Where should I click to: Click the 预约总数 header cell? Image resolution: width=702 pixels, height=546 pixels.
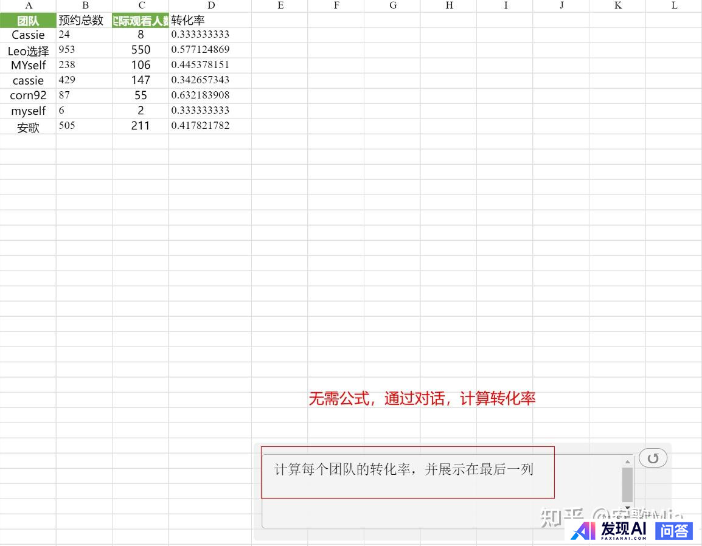(x=85, y=20)
